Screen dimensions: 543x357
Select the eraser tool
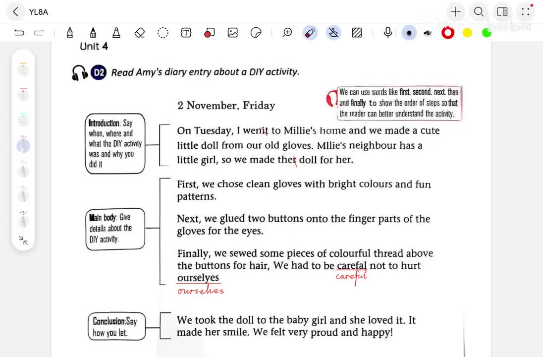tap(140, 33)
